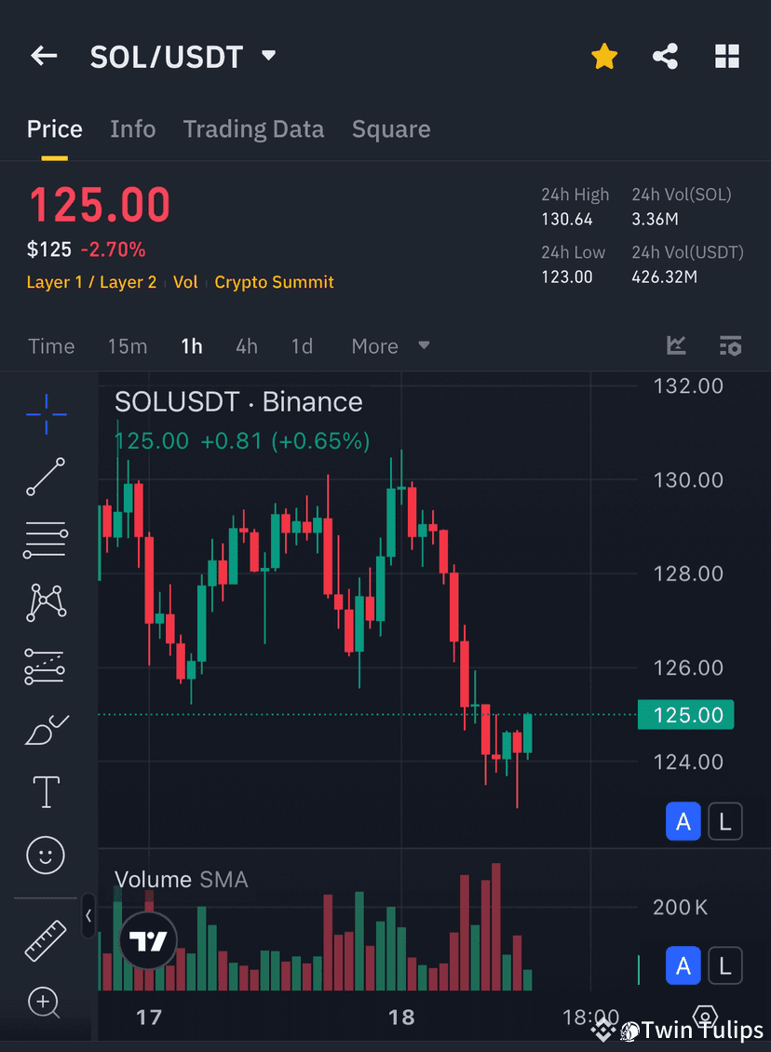The image size is (771, 1052).
Task: Collapse the drawing toolbar with the chevron
Action: click(x=88, y=916)
